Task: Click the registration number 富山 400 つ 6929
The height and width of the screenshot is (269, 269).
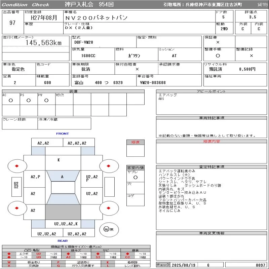Action: (x=99, y=82)
